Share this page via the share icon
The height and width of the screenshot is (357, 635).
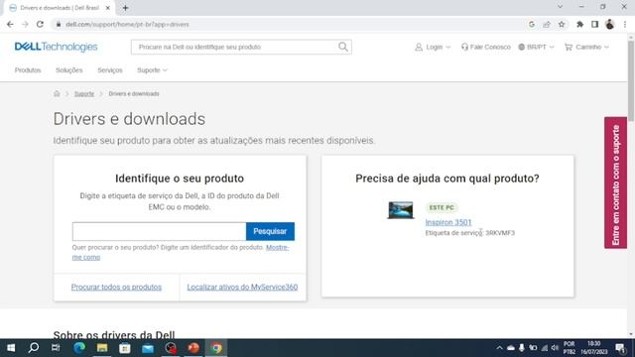(547, 24)
